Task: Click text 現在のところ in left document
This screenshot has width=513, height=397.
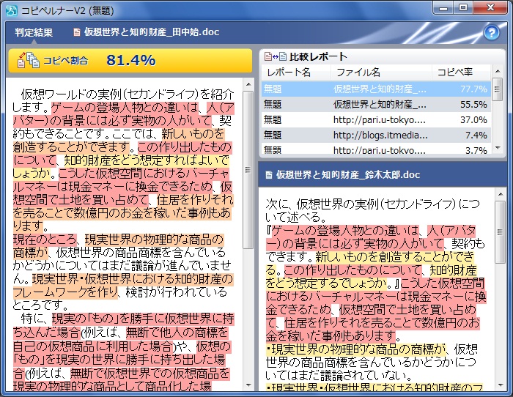Action: pos(45,240)
